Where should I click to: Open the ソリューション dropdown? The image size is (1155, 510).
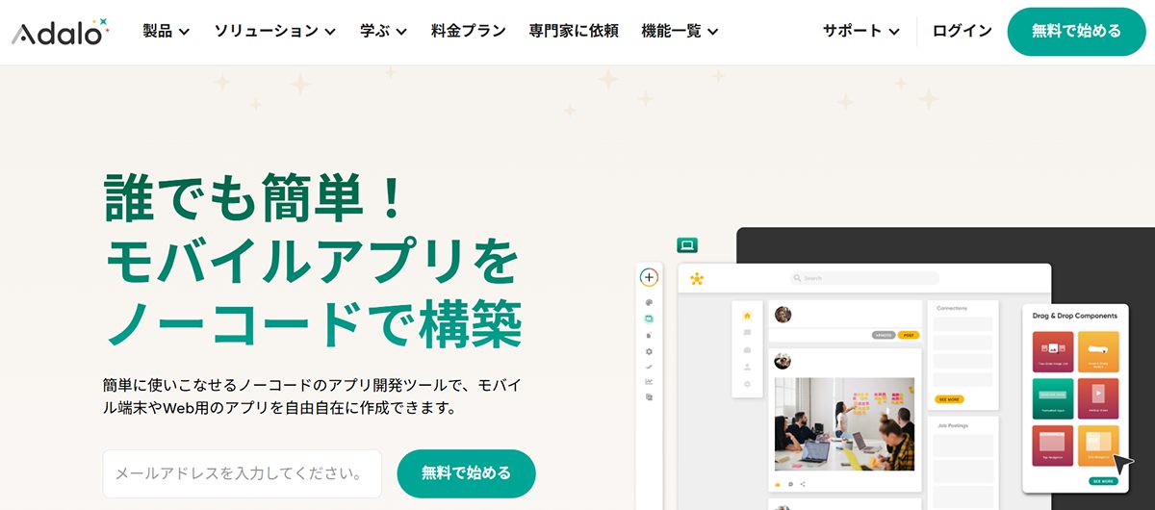[274, 31]
